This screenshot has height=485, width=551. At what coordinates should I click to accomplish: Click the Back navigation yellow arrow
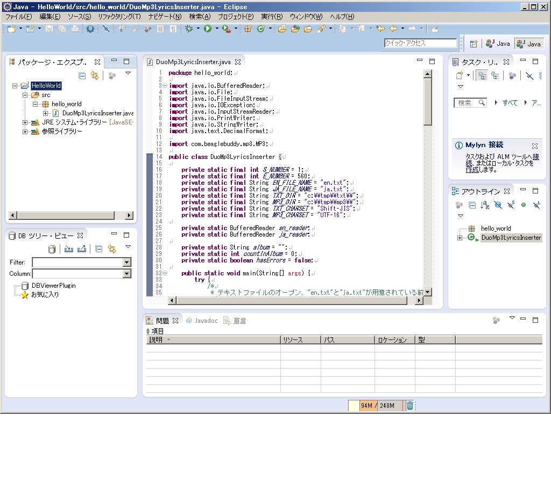click(393, 29)
